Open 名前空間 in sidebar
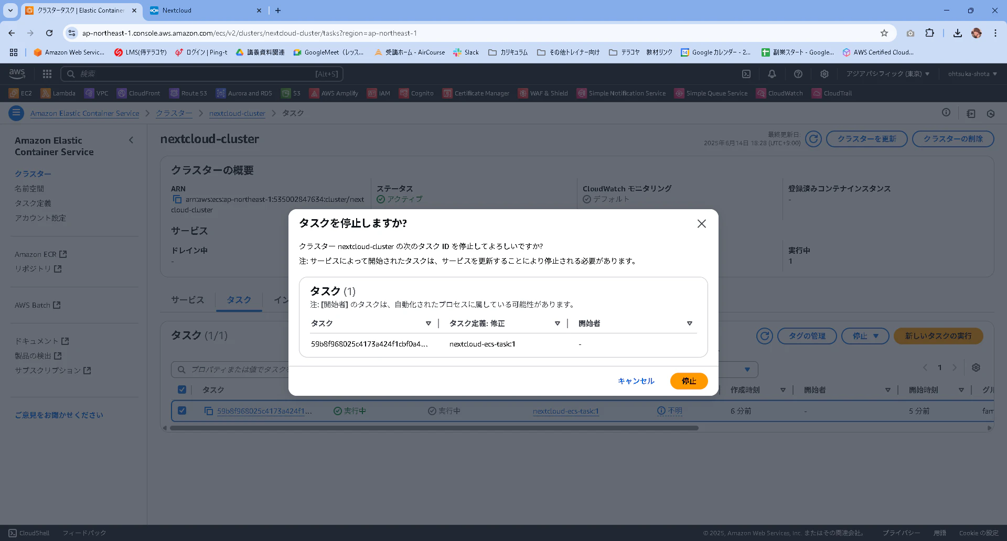The height and width of the screenshot is (541, 1007). tap(29, 189)
